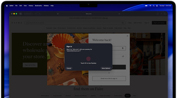Open the Bookmarks menu
Viewport: 177px width, 98px height.
38,6
